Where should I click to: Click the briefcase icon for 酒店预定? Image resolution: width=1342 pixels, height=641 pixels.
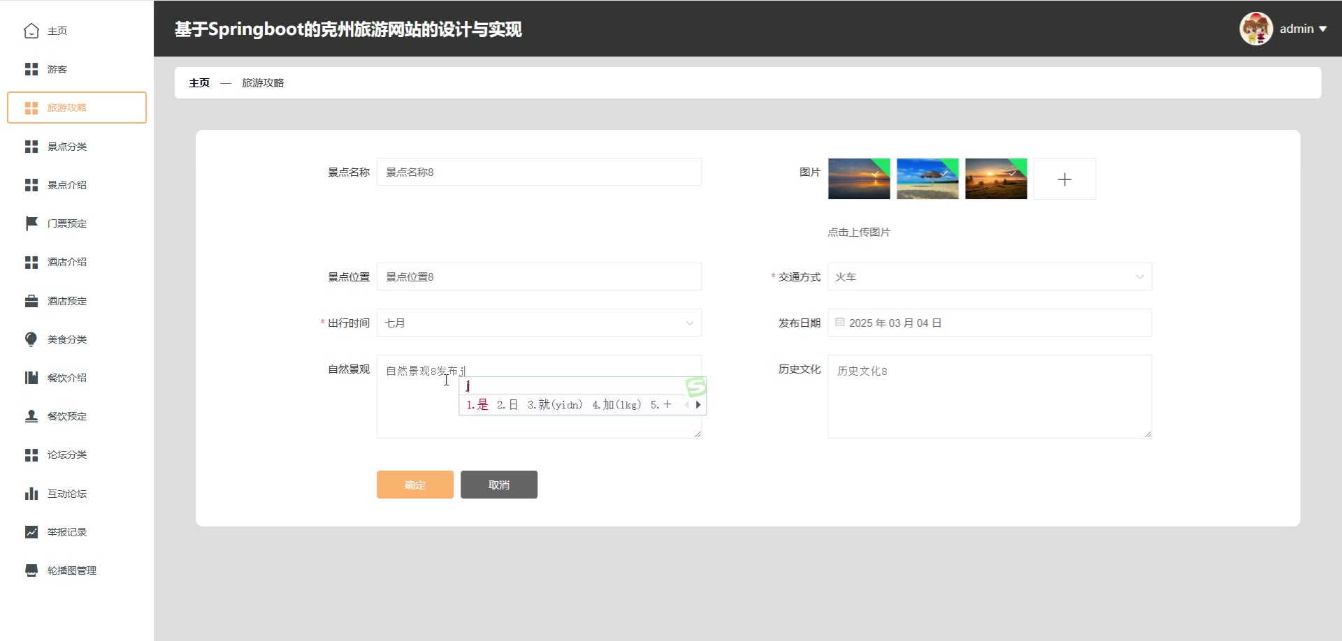pyautogui.click(x=31, y=301)
